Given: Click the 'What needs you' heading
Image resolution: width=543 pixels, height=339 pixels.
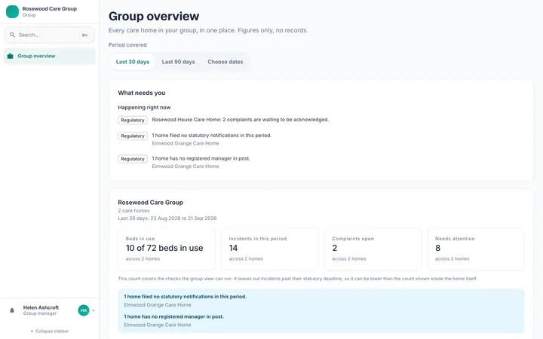Looking at the screenshot, I should [x=142, y=93].
